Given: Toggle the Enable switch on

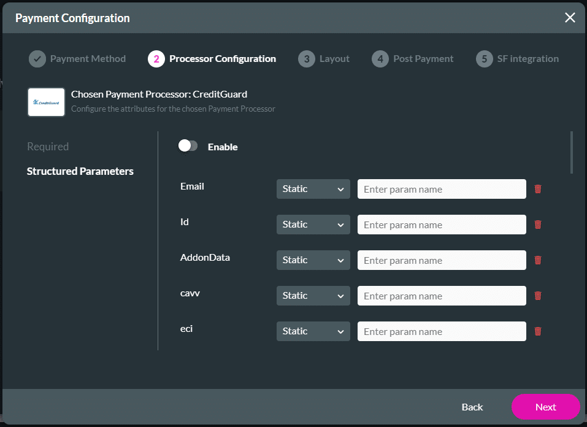Looking at the screenshot, I should click(188, 146).
